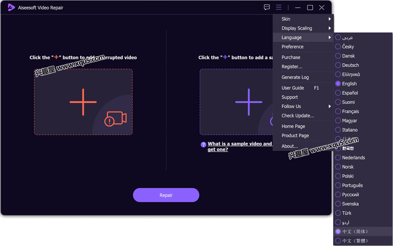This screenshot has width=393, height=246.
Task: Set language to Français
Action: click(x=363, y=111)
